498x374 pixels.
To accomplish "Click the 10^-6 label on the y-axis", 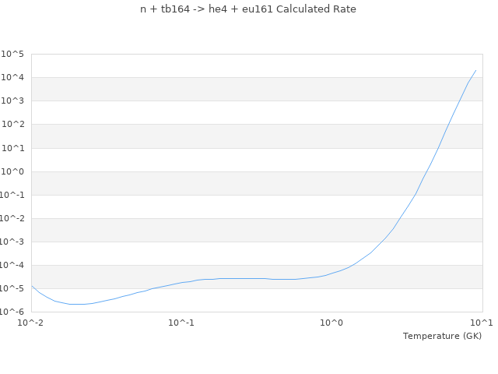I will [12, 312].
